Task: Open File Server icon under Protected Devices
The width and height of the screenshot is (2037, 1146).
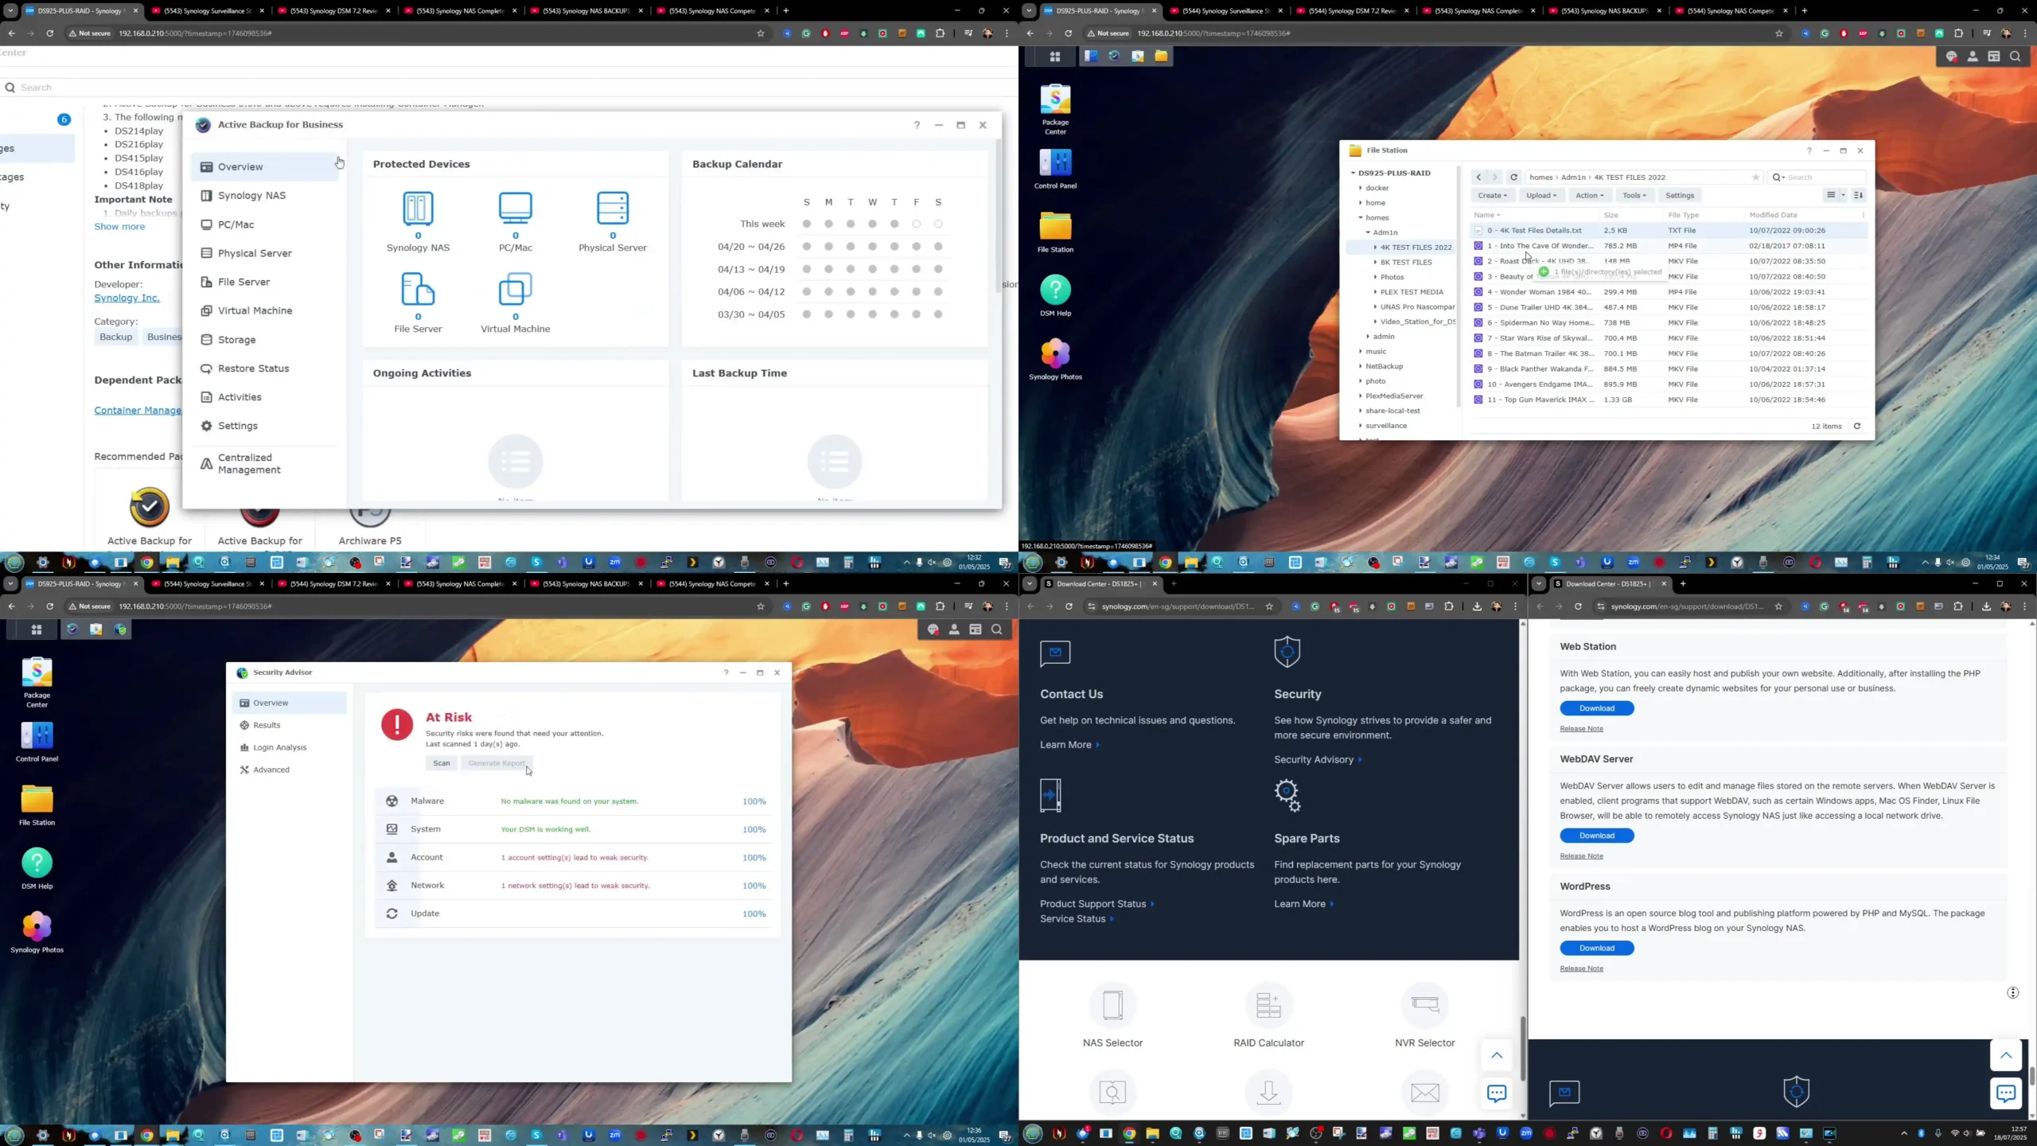Action: (x=418, y=289)
